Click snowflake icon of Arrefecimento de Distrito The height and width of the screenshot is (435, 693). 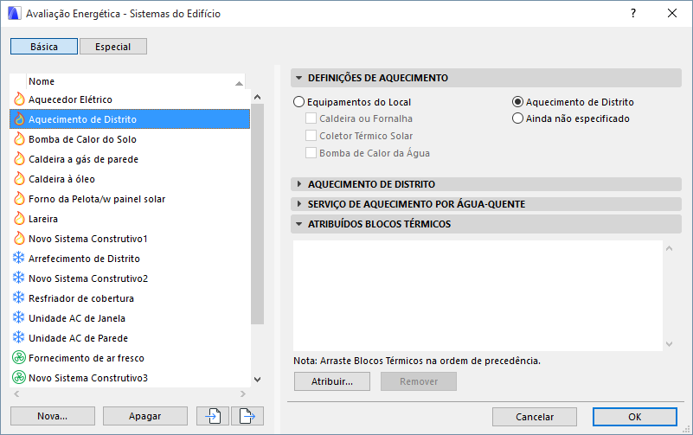(19, 259)
